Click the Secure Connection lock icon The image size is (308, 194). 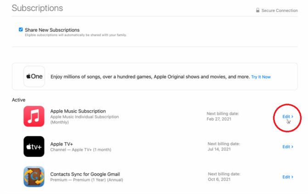258,11
